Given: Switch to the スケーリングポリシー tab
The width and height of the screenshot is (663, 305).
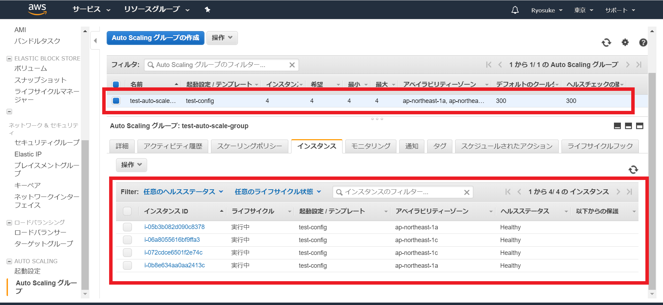Looking at the screenshot, I should coord(249,146).
